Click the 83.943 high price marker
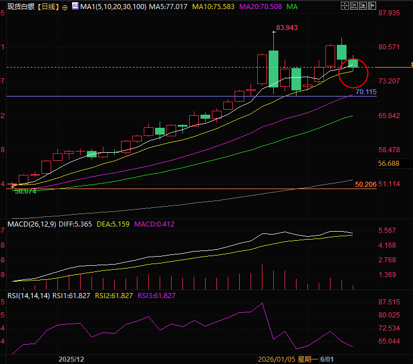 tap(287, 28)
